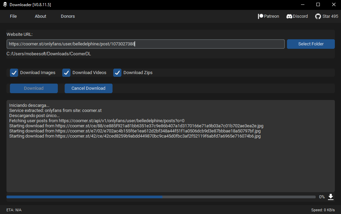Click the GitHub star icon
Image resolution: width=341 pixels, height=214 pixels.
point(318,16)
